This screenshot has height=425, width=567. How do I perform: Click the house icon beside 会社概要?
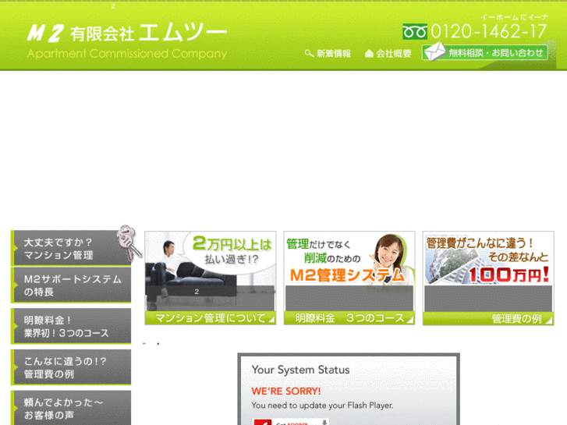pyautogui.click(x=369, y=54)
